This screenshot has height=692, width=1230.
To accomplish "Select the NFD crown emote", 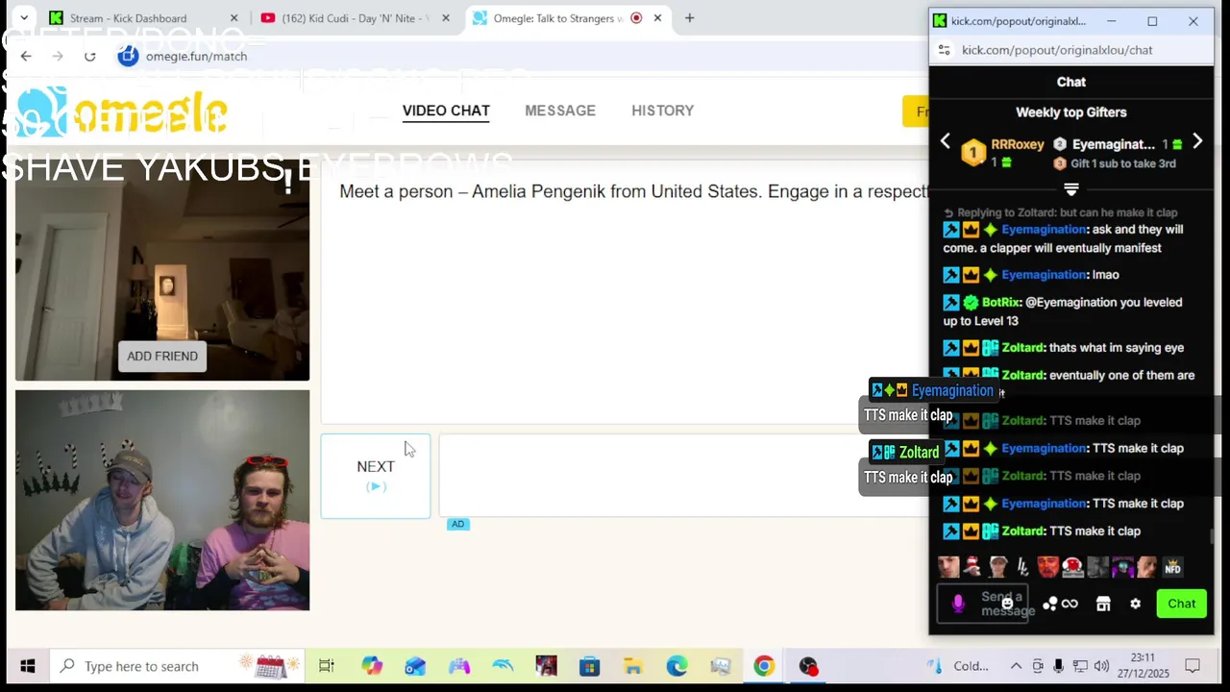I will coord(1172,567).
